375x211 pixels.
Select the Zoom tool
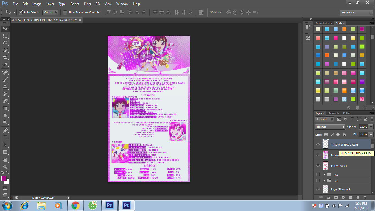click(5, 167)
